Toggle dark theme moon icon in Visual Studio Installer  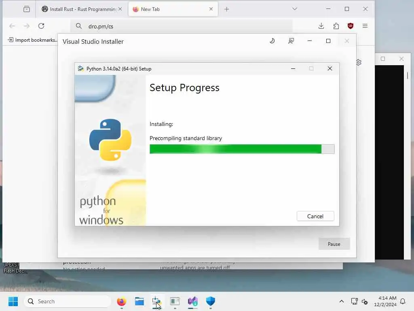[272, 41]
